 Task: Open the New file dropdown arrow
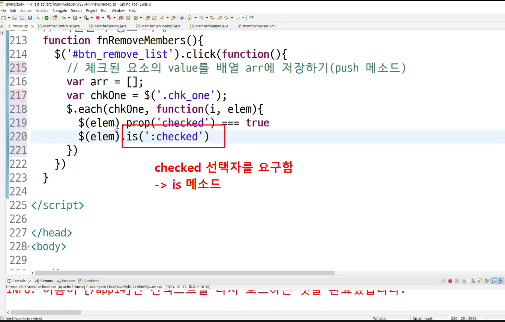point(9,18)
